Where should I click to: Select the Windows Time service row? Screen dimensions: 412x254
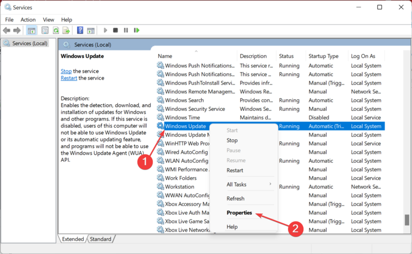[x=271, y=117]
